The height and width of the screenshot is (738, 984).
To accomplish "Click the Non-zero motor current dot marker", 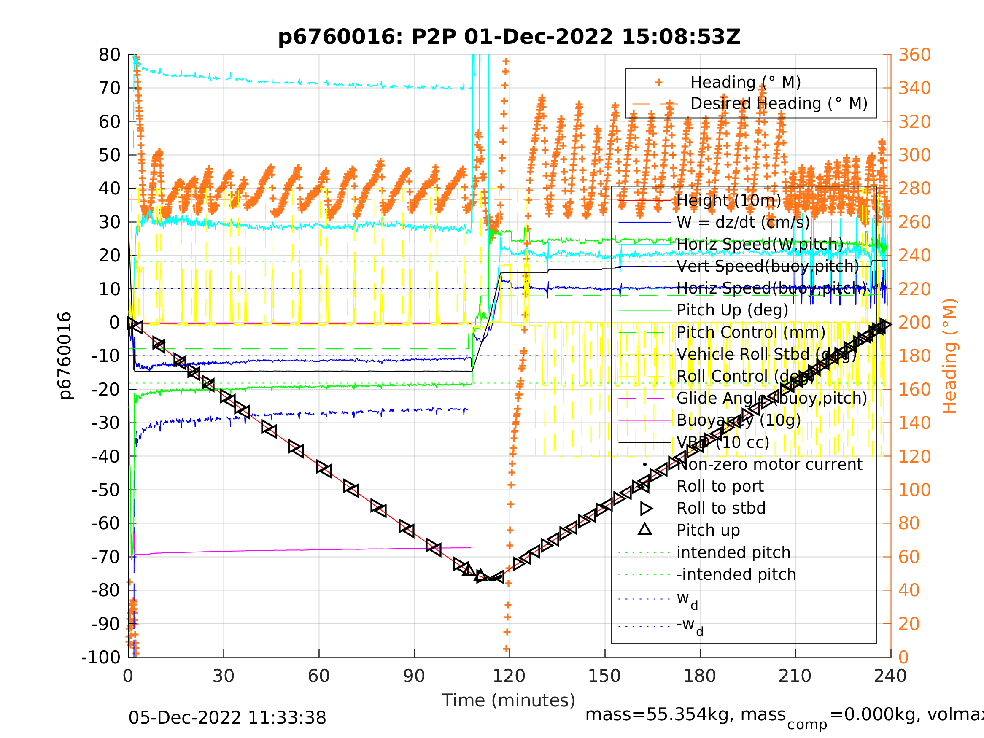I will coord(645,464).
